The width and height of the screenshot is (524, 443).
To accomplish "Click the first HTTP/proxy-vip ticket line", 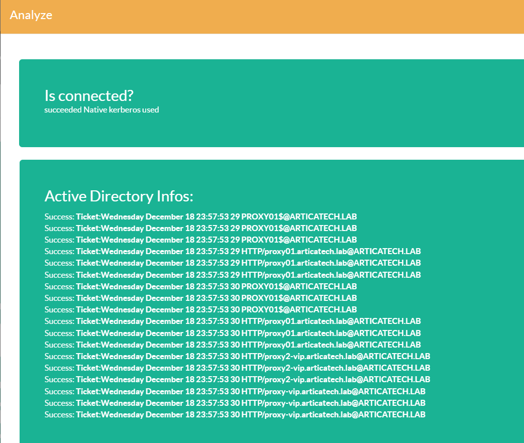I will coord(235,391).
